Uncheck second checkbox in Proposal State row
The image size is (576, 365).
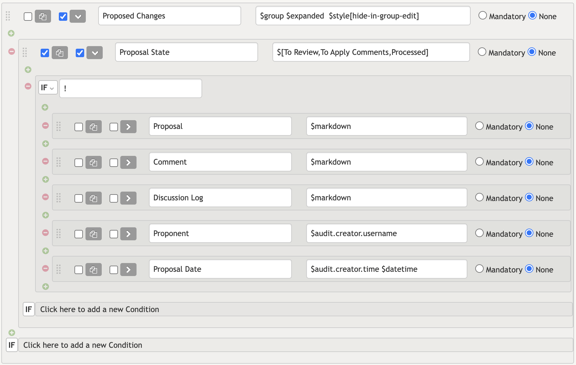80,53
